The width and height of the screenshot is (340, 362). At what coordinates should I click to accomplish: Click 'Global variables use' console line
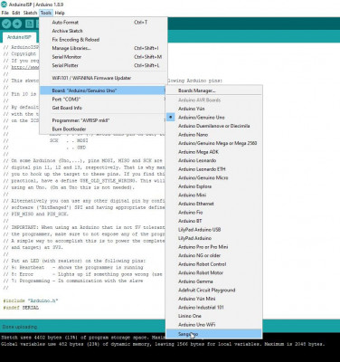tap(163, 344)
